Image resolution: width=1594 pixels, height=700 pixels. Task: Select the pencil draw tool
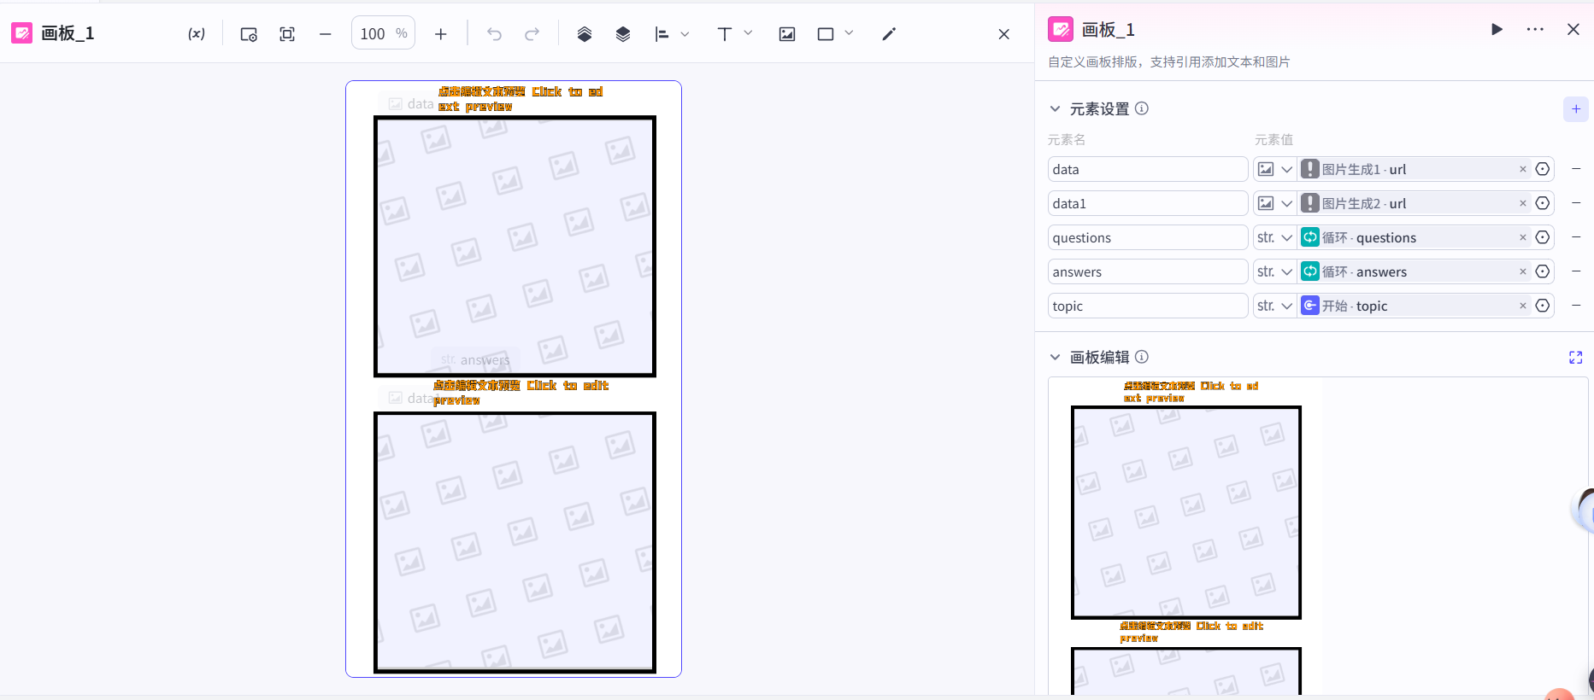tap(889, 34)
